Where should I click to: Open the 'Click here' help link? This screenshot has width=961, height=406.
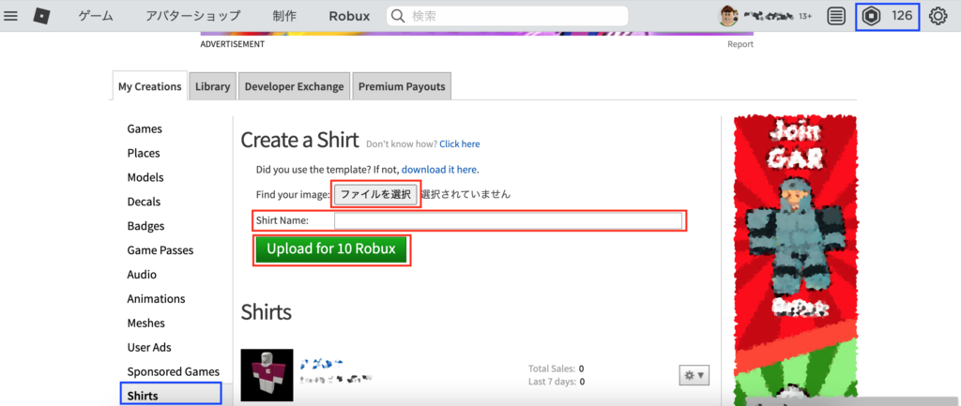[x=460, y=144]
